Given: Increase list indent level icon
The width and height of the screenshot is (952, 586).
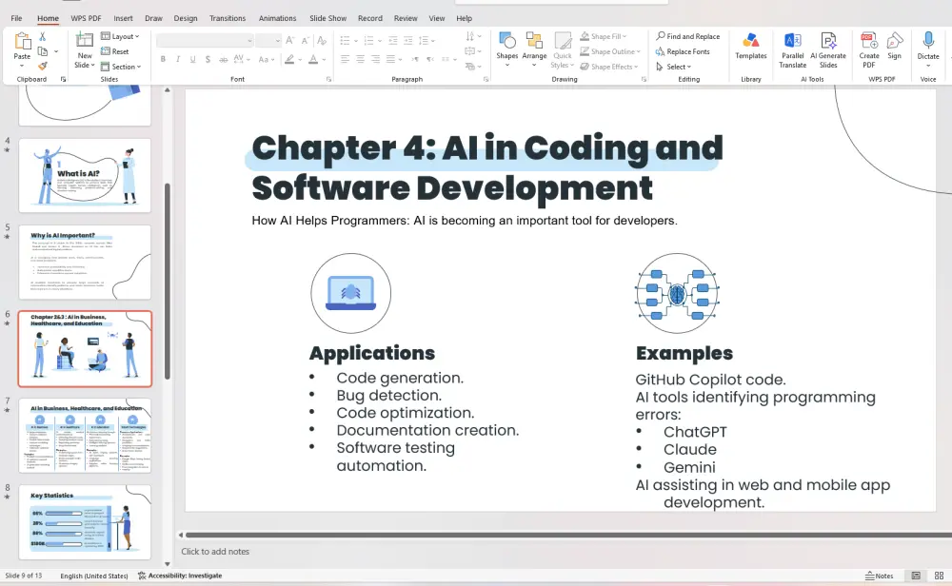Looking at the screenshot, I should (x=408, y=41).
